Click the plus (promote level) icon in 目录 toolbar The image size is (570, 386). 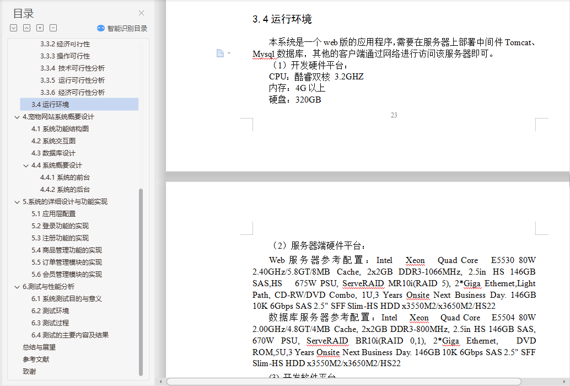(x=40, y=28)
